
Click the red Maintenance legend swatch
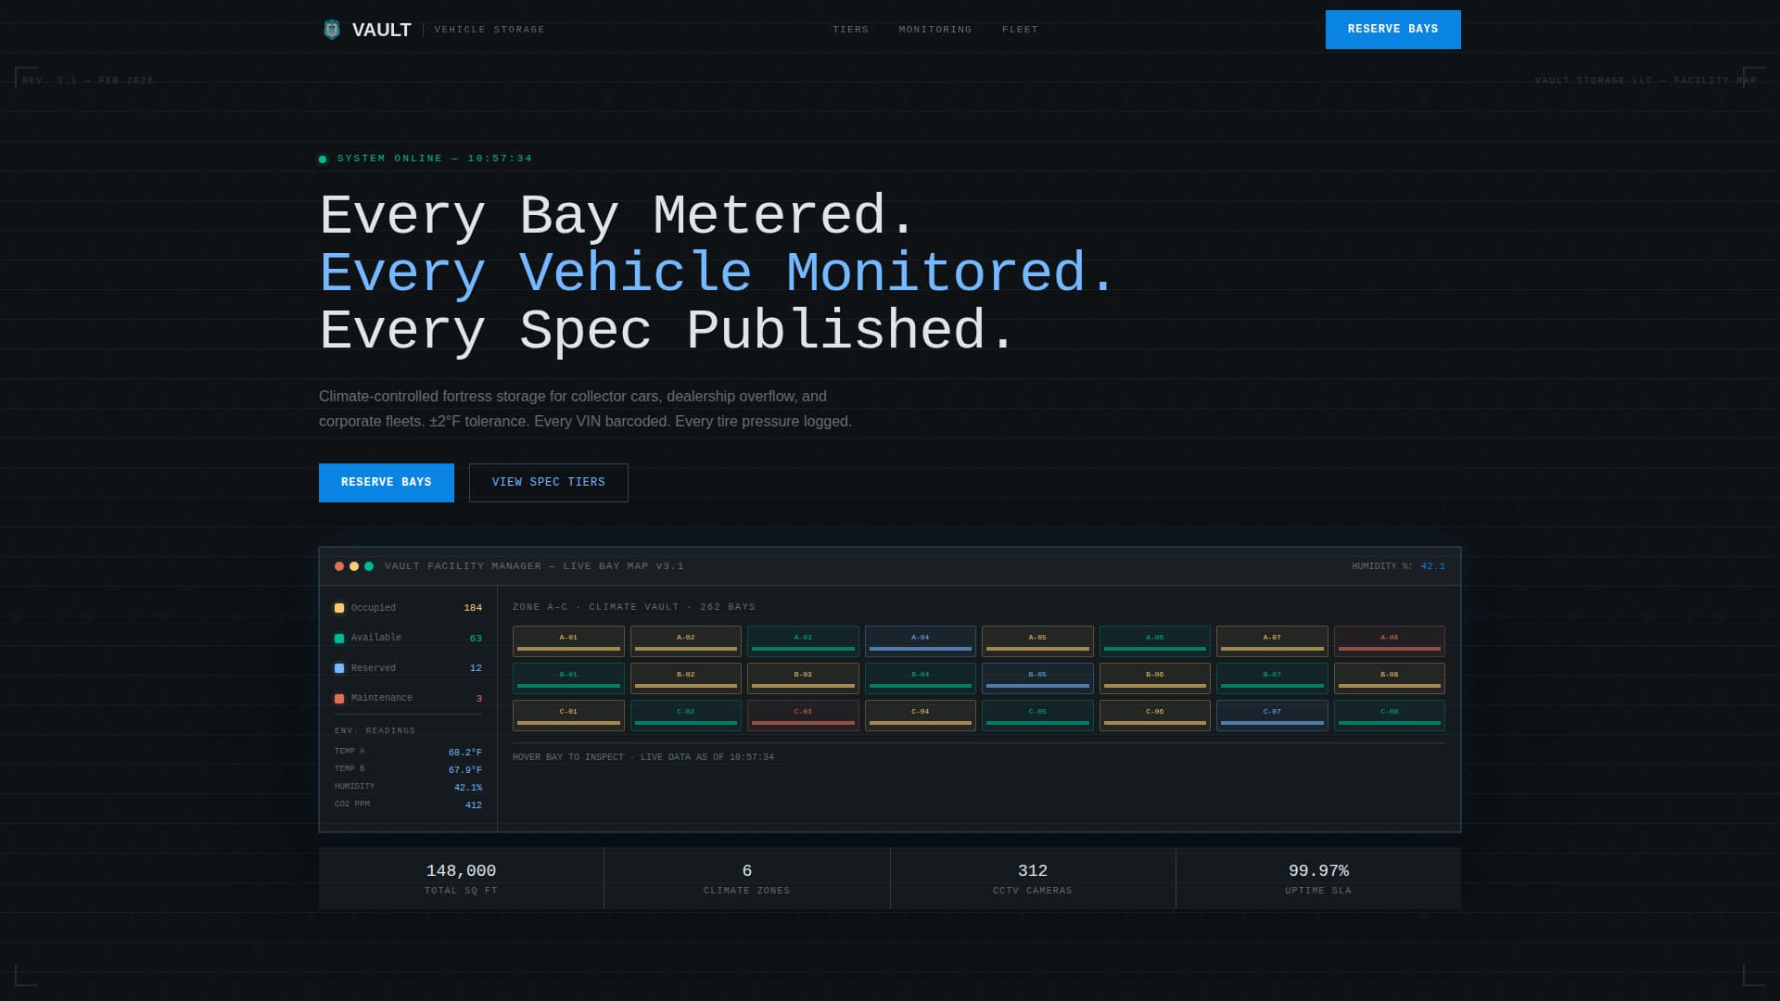[339, 699]
